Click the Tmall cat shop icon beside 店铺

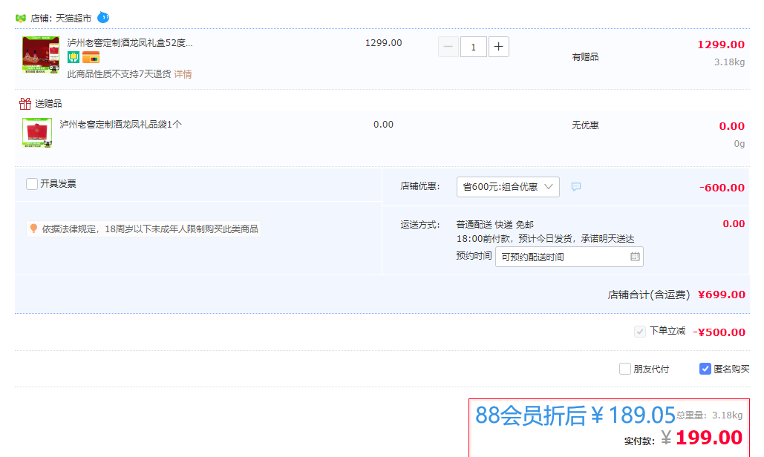click(x=21, y=18)
